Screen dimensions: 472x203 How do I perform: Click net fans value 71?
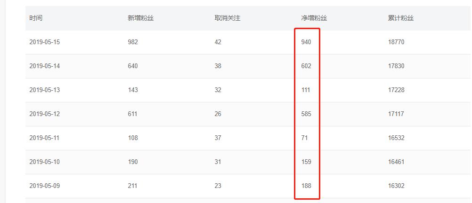point(304,138)
